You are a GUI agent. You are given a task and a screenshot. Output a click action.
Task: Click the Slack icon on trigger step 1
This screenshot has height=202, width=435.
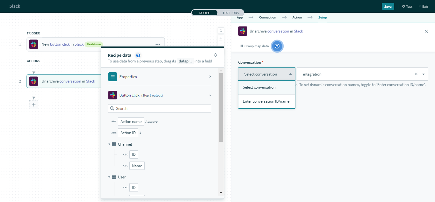pos(33,44)
